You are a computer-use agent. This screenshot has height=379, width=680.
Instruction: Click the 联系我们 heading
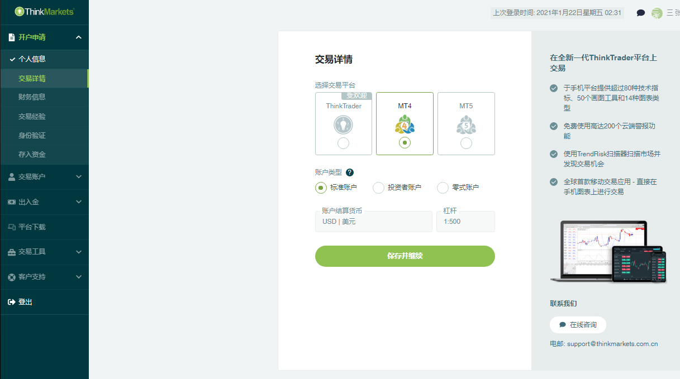point(563,304)
